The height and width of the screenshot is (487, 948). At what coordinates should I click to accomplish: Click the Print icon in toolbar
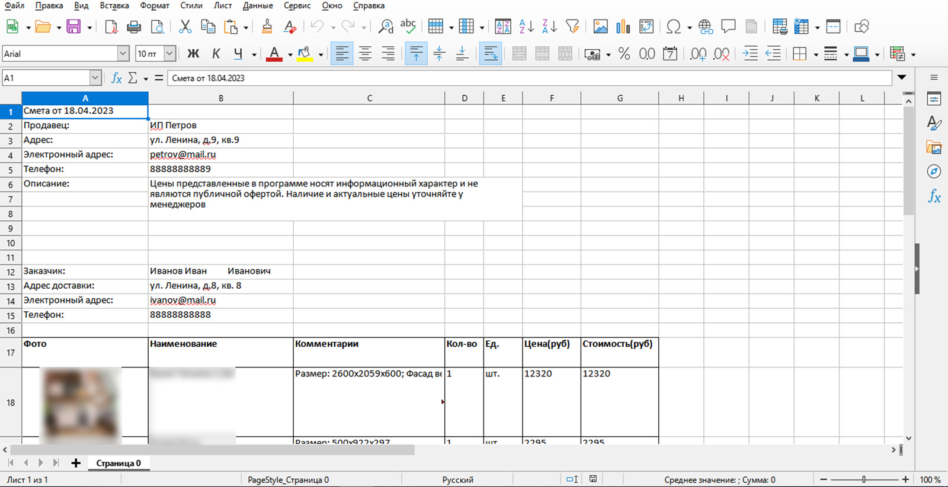point(134,27)
